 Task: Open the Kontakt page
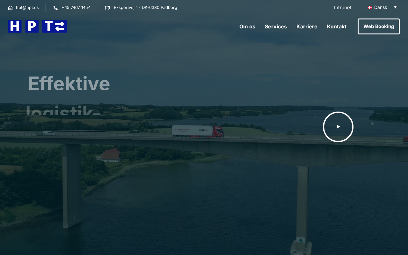point(337,26)
